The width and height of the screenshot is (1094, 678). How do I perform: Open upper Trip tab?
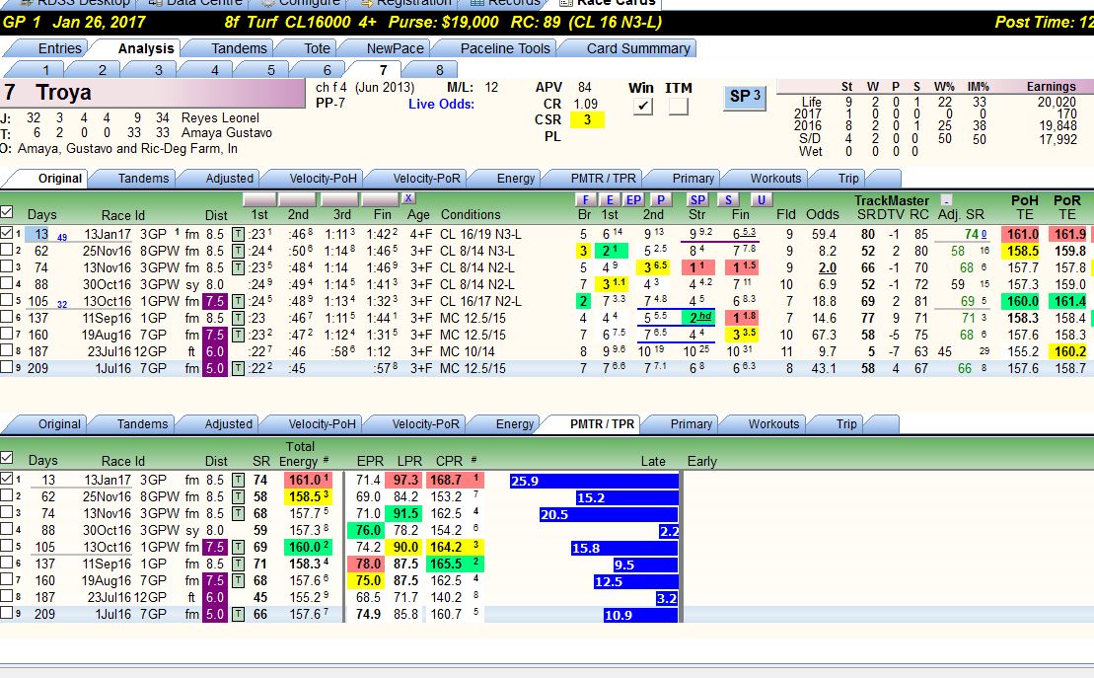pyautogui.click(x=847, y=178)
